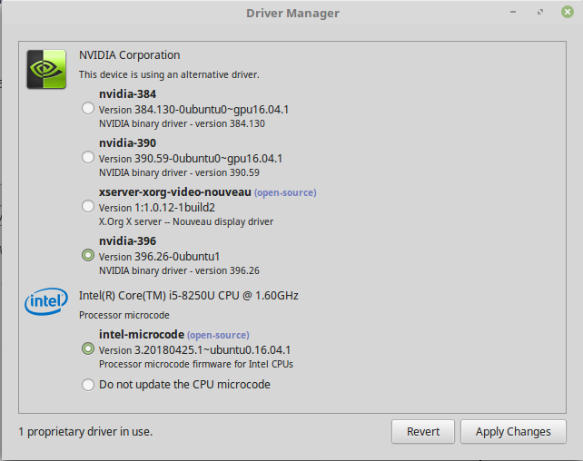Close the Driver Manager window
Screen dimensions: 583x461
tap(568, 13)
